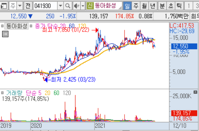Click the pink 5 volume average label

40,93
